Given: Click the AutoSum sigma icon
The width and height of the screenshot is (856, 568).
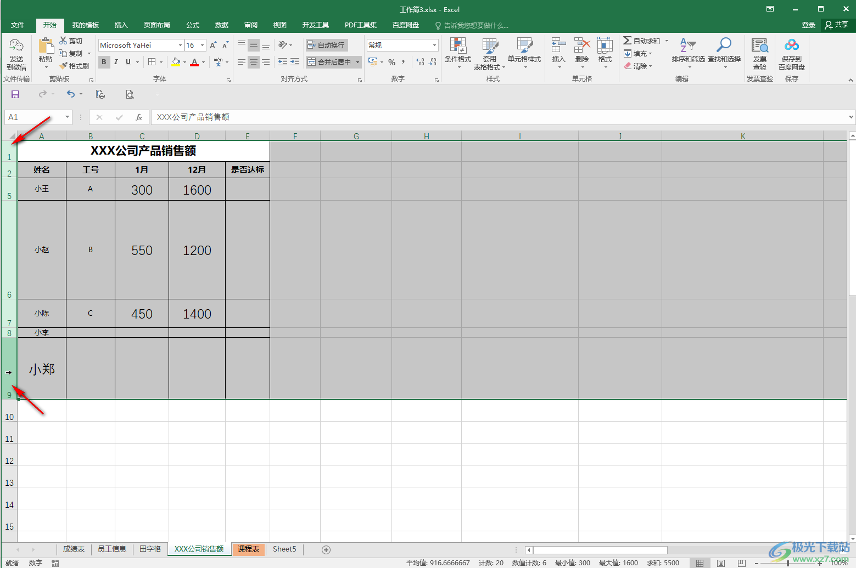Looking at the screenshot, I should [628, 41].
